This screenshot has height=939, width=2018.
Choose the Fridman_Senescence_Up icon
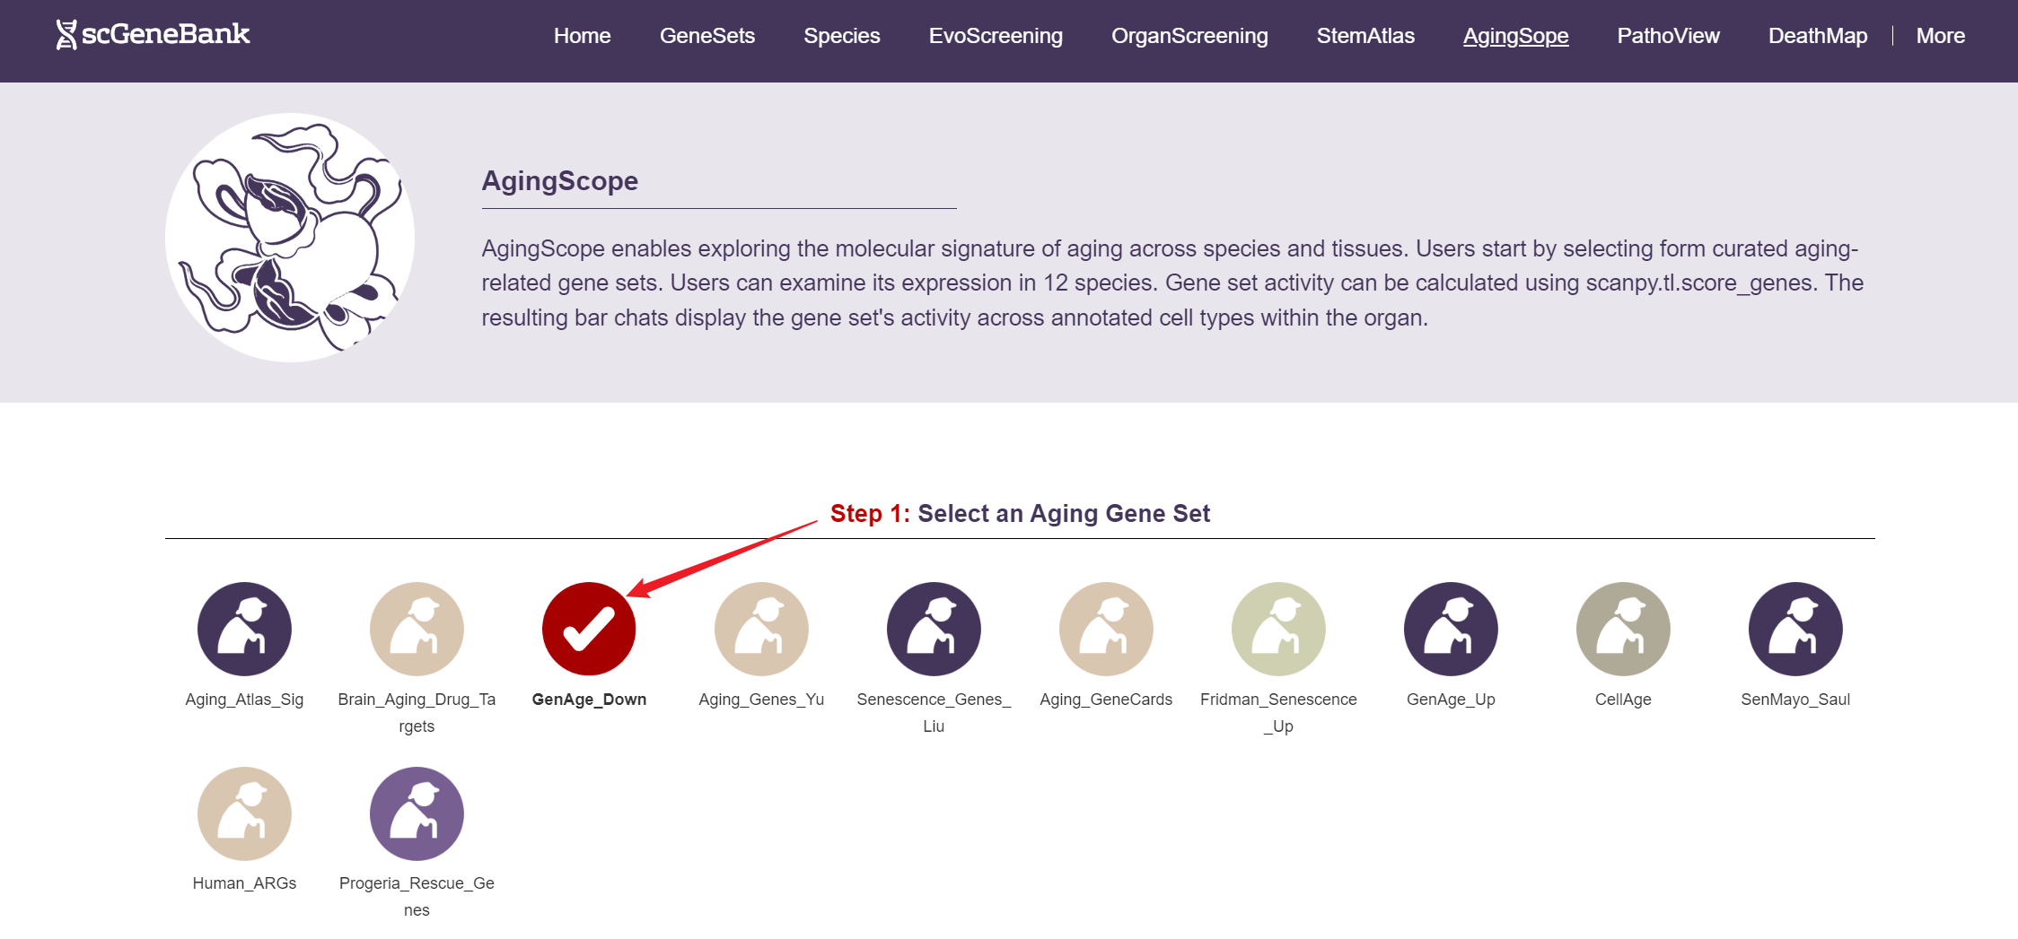pos(1278,629)
